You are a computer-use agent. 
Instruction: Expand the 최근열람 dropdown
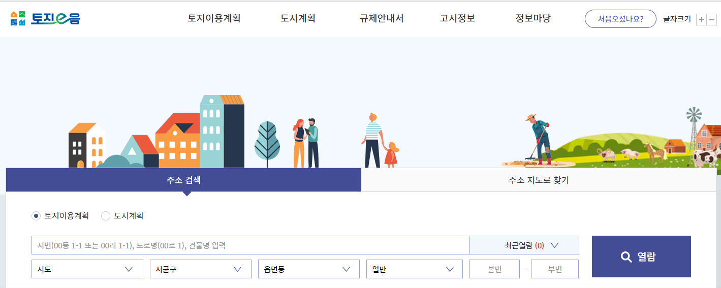click(x=524, y=245)
